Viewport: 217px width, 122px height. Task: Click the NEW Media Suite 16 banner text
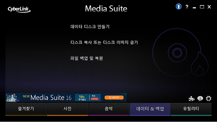pyautogui.click(x=47, y=98)
